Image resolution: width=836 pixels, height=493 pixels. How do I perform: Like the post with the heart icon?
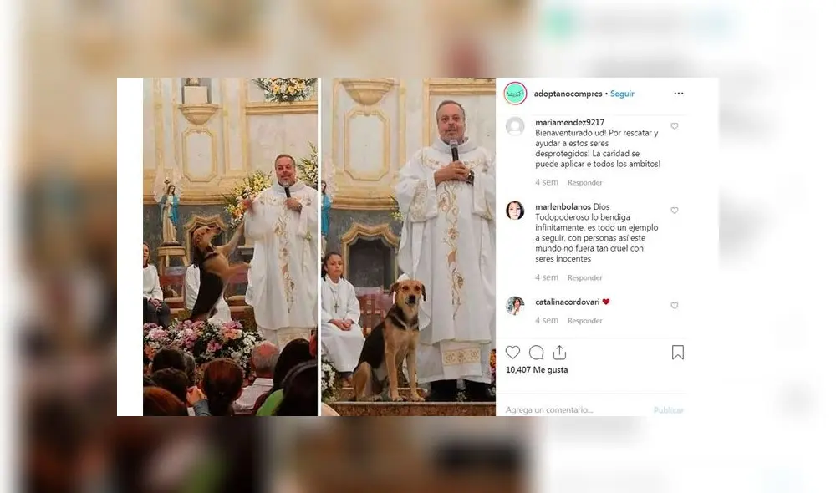(x=513, y=353)
